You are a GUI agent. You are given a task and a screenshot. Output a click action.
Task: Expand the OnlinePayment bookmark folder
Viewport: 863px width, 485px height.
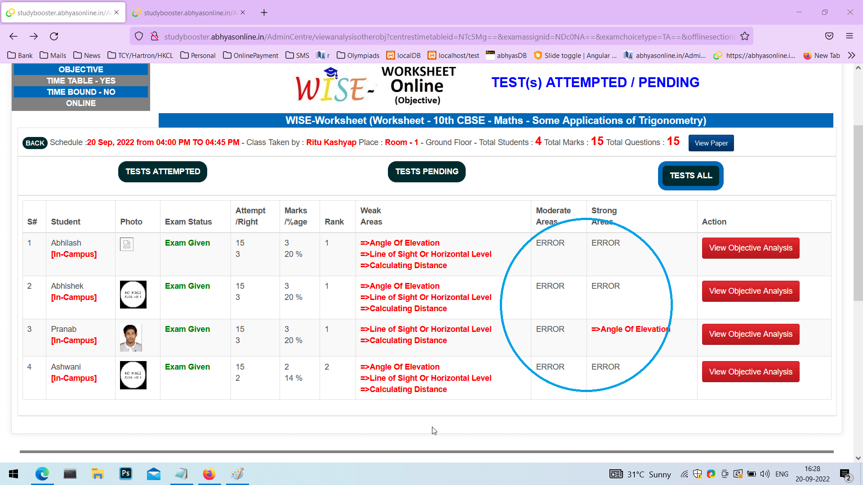(250, 55)
